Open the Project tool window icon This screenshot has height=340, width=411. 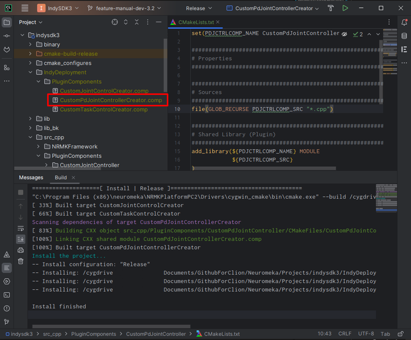7,22
